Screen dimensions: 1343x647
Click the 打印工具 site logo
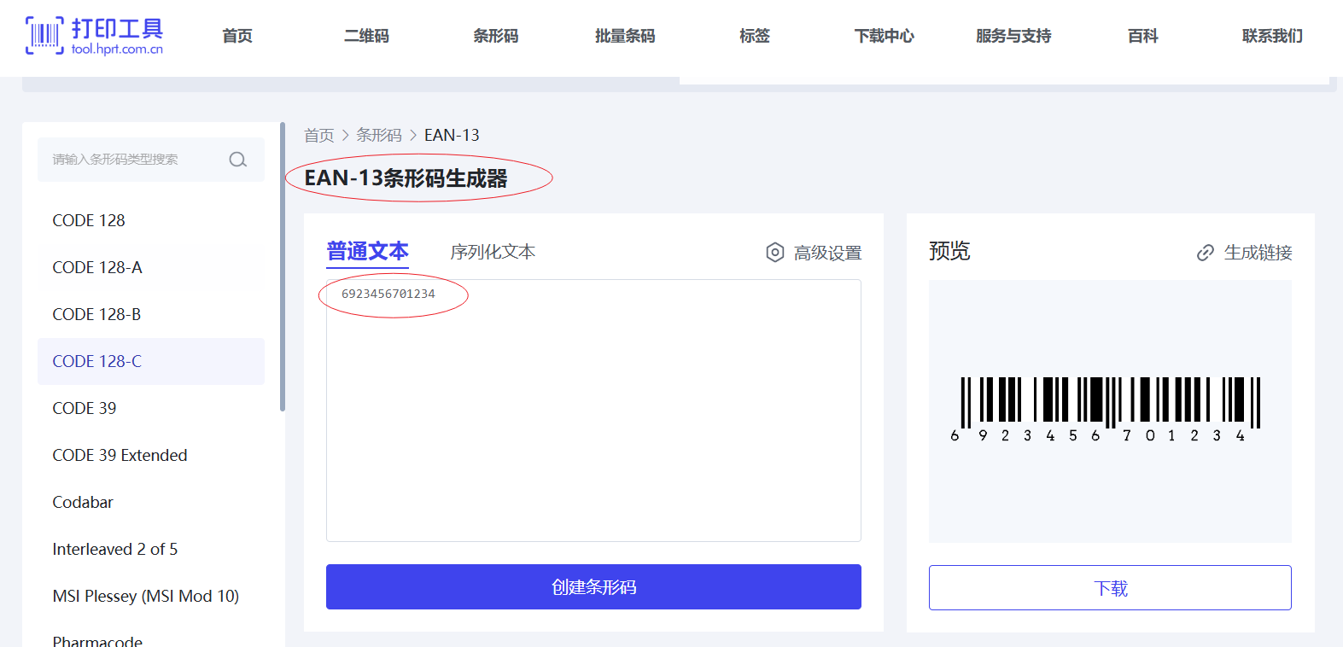tap(95, 36)
